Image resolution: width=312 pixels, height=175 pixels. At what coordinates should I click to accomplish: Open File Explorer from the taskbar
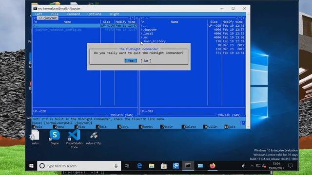[x=152, y=166]
